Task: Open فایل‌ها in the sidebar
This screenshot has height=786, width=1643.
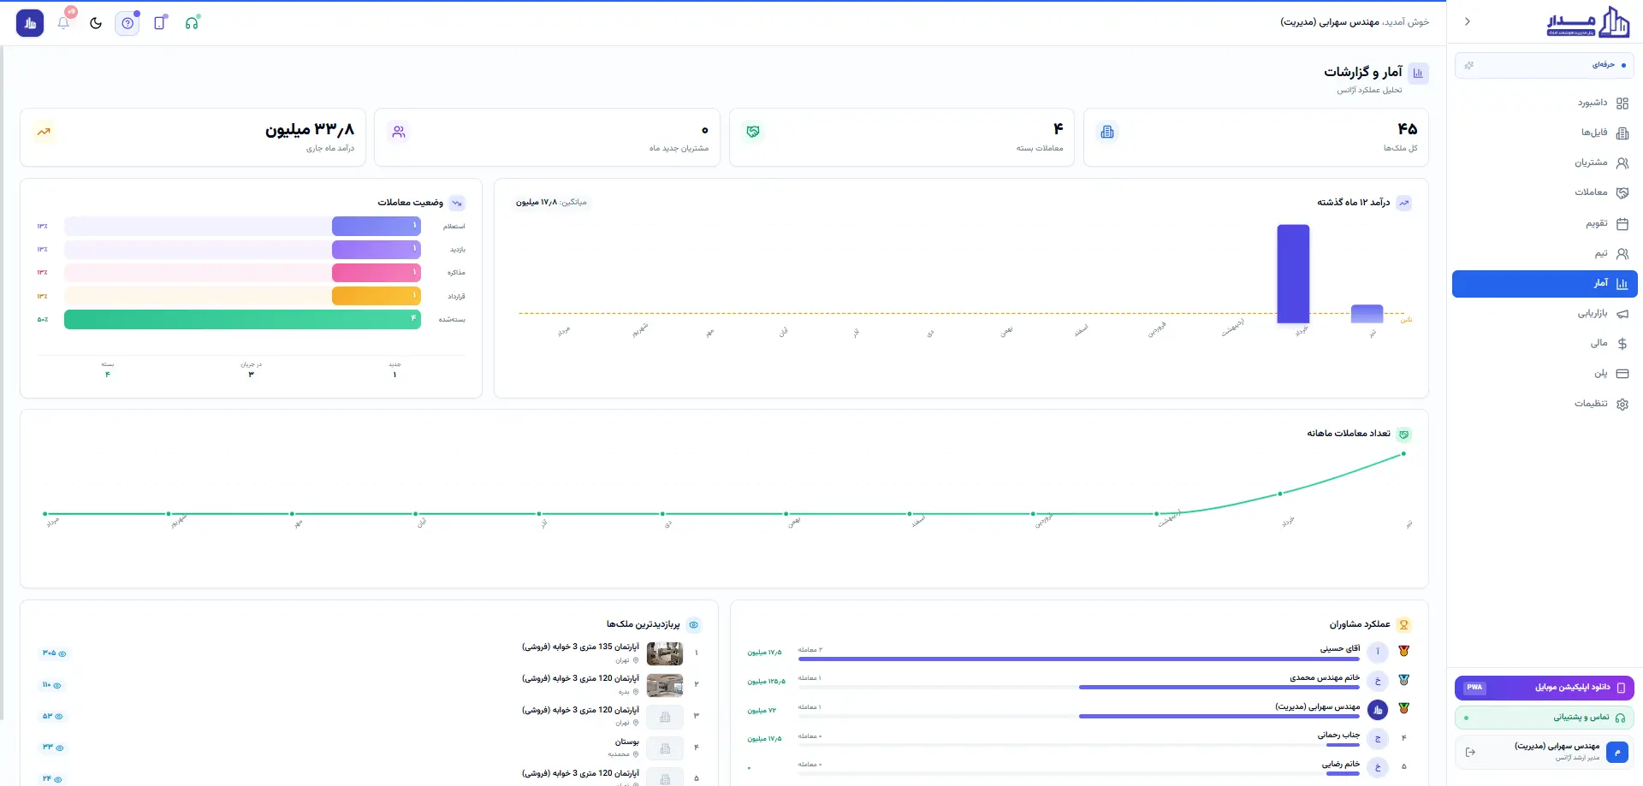Action: point(1545,133)
